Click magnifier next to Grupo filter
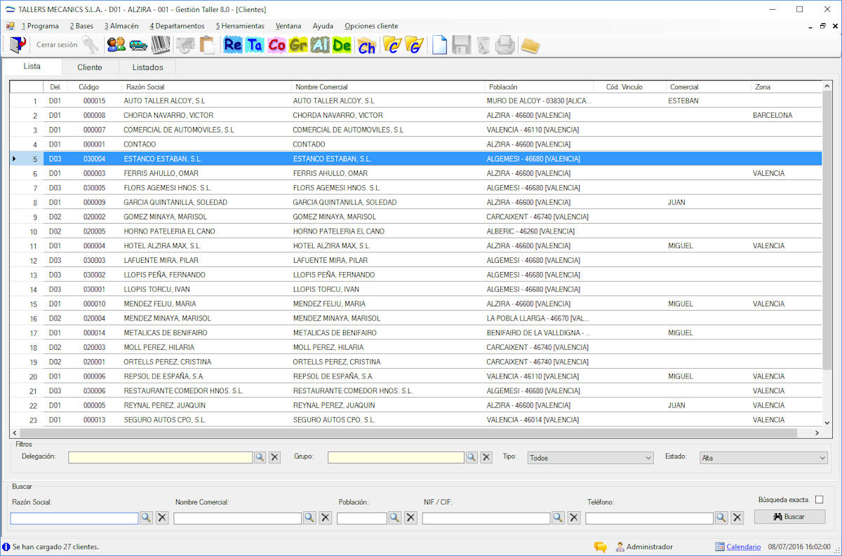Image resolution: width=842 pixels, height=556 pixels. (472, 457)
